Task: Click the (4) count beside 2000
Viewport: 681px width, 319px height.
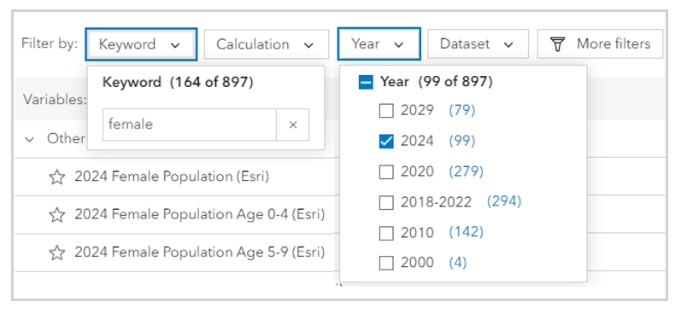Action: 458,263
